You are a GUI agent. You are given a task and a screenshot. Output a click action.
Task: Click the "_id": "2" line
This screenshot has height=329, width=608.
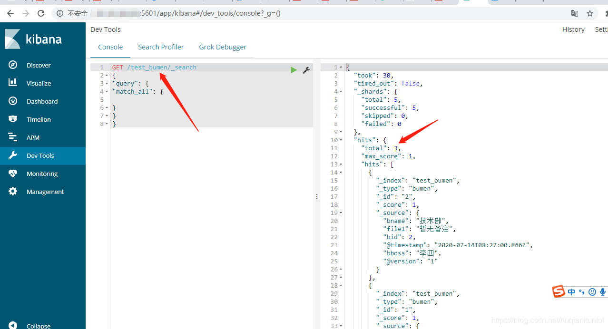(396, 197)
